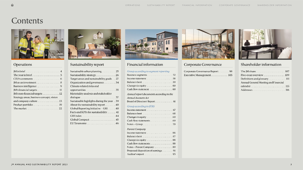Viewport: 303px width, 170px height.
Task: Click the desk by window image
Action: pyautogui.click(x=265, y=44)
